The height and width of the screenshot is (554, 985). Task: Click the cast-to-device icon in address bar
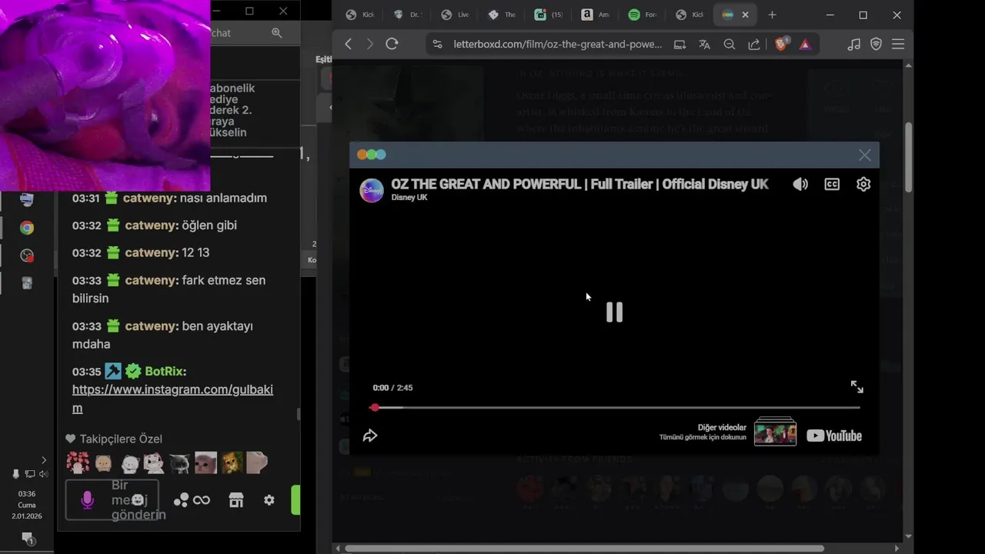pos(679,45)
